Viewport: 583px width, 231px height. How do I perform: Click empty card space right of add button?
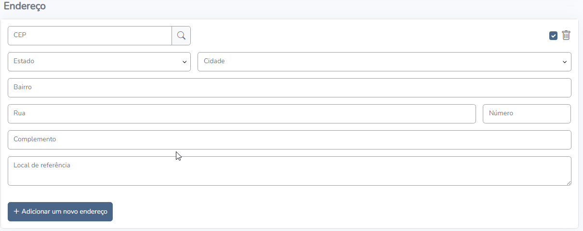[337, 212]
